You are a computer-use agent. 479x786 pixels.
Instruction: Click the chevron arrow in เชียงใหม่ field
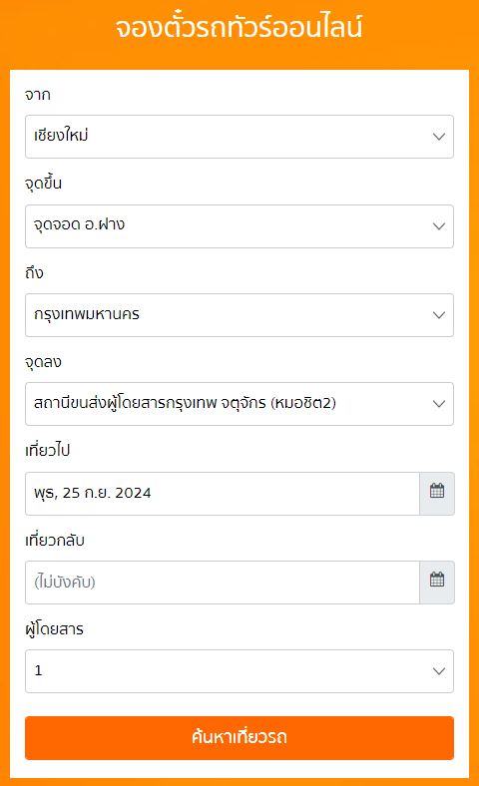coord(439,137)
